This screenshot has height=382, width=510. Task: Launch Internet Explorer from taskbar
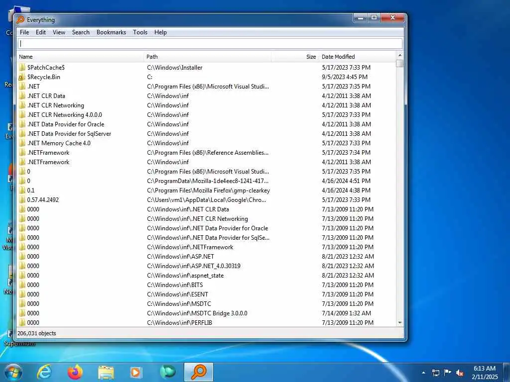coord(44,372)
